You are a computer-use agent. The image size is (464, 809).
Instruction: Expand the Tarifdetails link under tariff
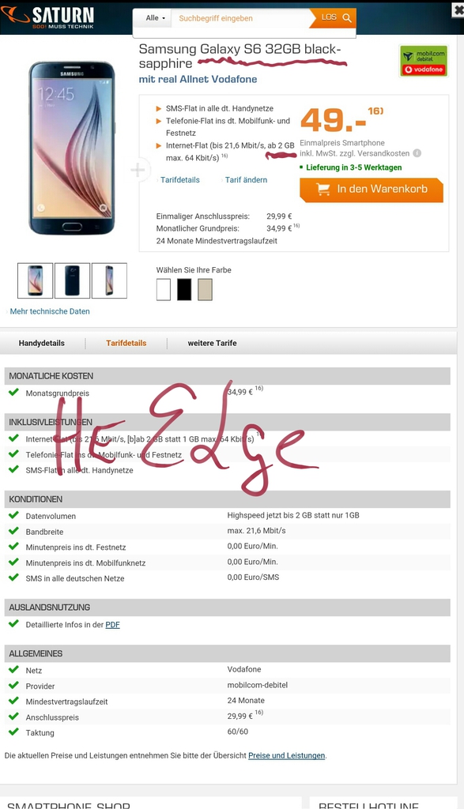pos(178,180)
